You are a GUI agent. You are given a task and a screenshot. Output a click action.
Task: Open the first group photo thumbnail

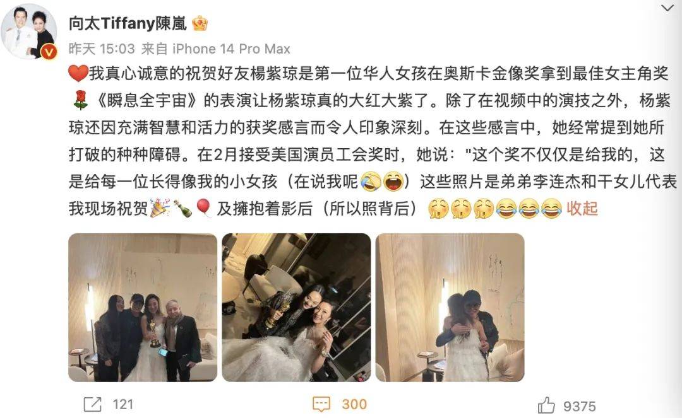coord(143,307)
